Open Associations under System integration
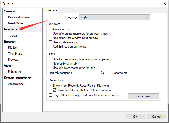Image resolution: width=169 pixels, height=123 pixels. 16,84
